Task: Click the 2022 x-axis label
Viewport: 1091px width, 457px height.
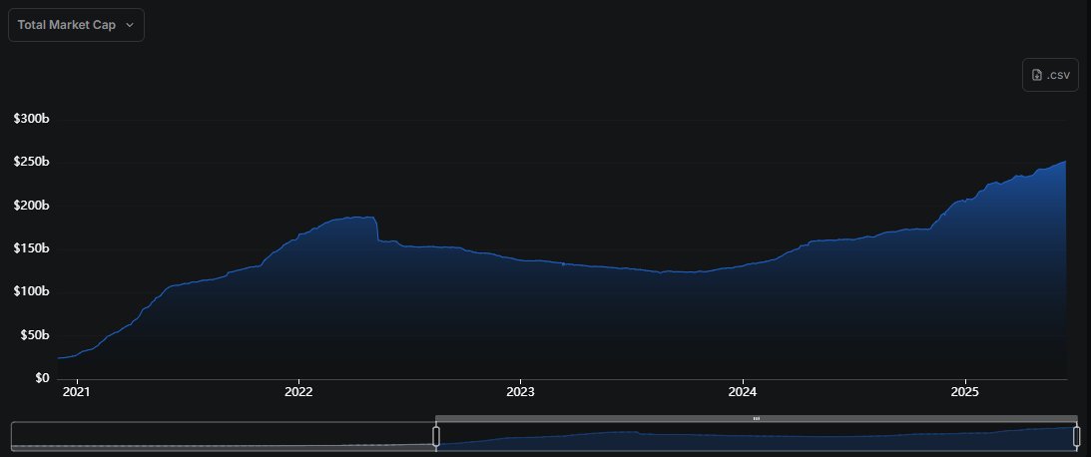Action: 298,391
